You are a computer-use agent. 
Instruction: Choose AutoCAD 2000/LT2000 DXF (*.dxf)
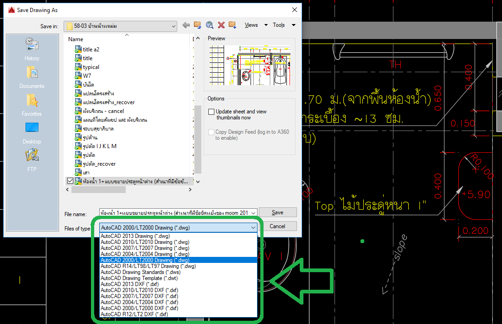(178, 308)
